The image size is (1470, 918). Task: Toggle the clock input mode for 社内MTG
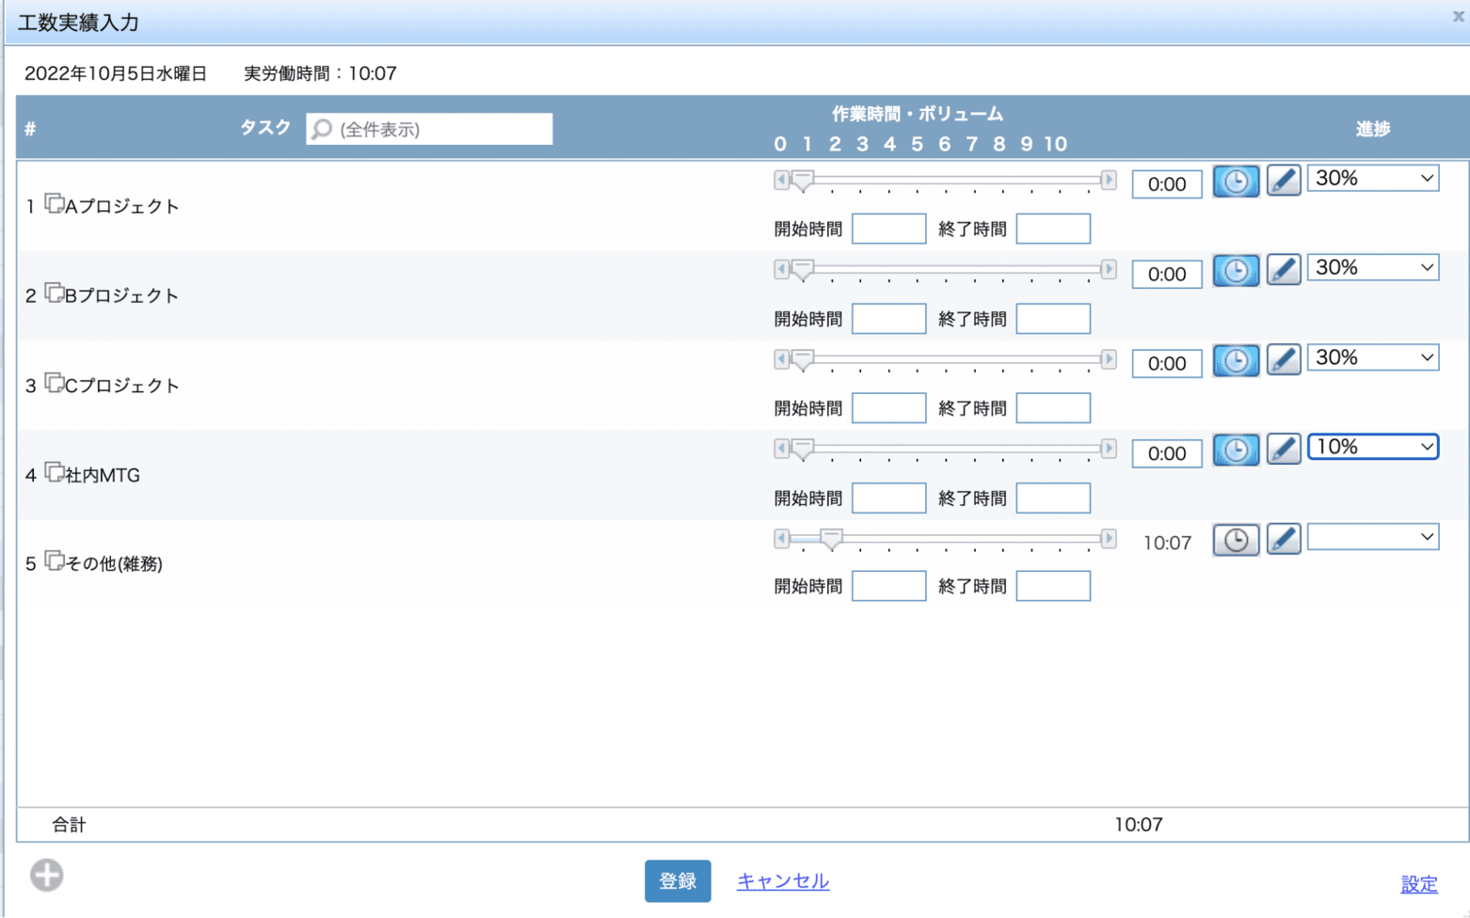point(1235,450)
